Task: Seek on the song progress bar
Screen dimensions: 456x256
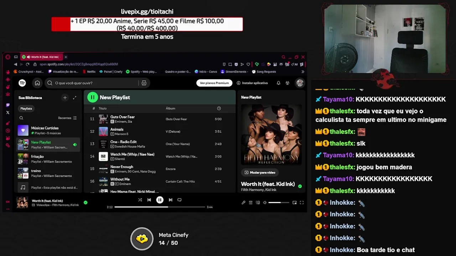Action: pos(160,207)
